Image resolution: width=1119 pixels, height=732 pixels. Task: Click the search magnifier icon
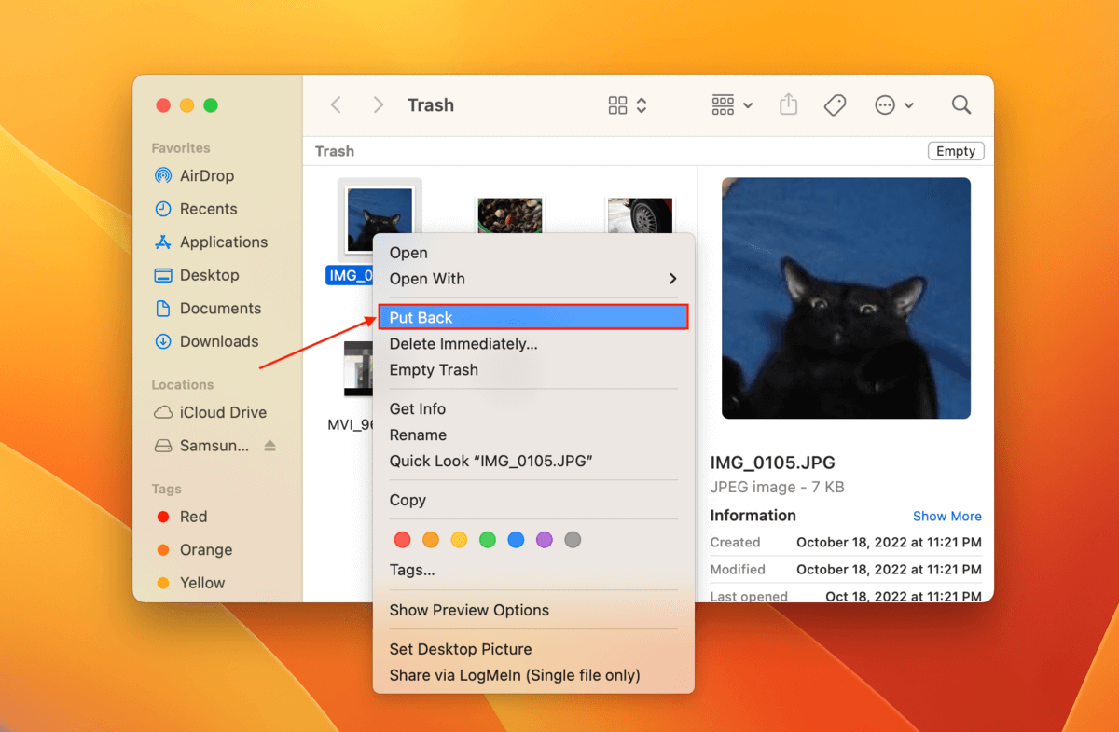(961, 105)
